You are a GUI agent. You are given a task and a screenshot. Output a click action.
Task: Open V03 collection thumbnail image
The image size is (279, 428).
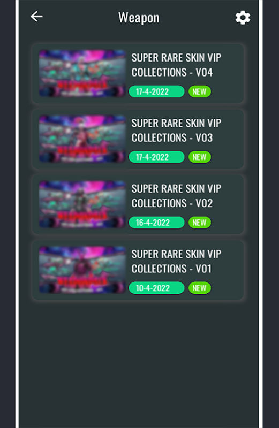point(82,139)
